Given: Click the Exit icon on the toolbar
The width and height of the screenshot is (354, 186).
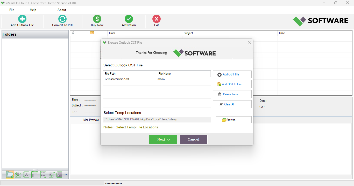Looking at the screenshot, I should (156, 21).
